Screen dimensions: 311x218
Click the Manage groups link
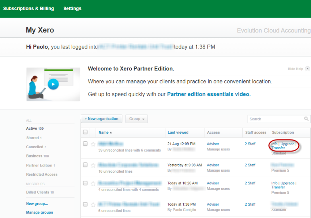(x=40, y=213)
